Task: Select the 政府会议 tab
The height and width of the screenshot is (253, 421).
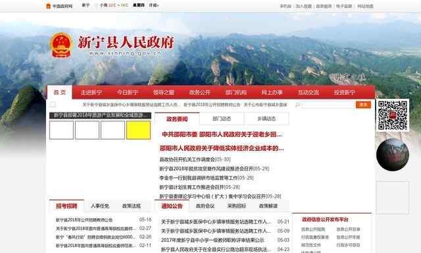Action: click(205, 206)
